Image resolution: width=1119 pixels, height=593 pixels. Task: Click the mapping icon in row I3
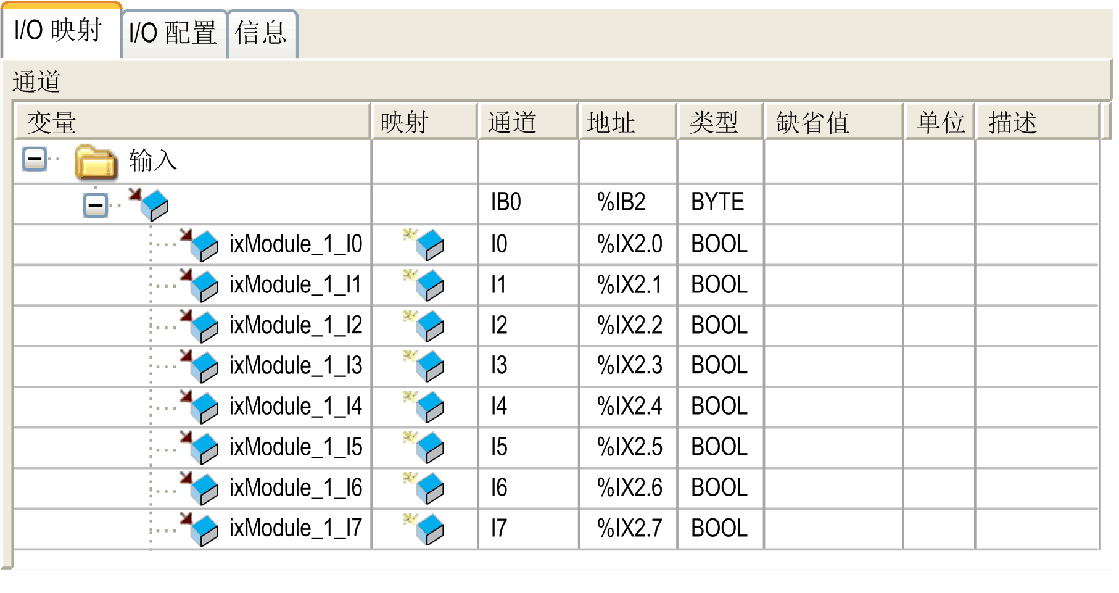[426, 366]
